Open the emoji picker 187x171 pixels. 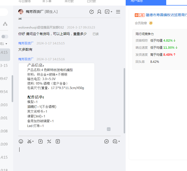pyautogui.click(x=21, y=141)
